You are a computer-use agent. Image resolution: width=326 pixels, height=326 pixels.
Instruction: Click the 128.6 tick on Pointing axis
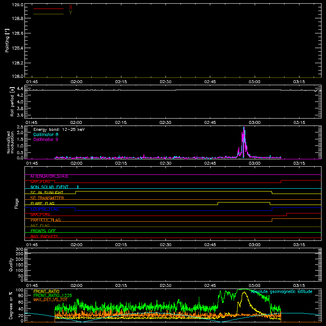(x=18, y=33)
